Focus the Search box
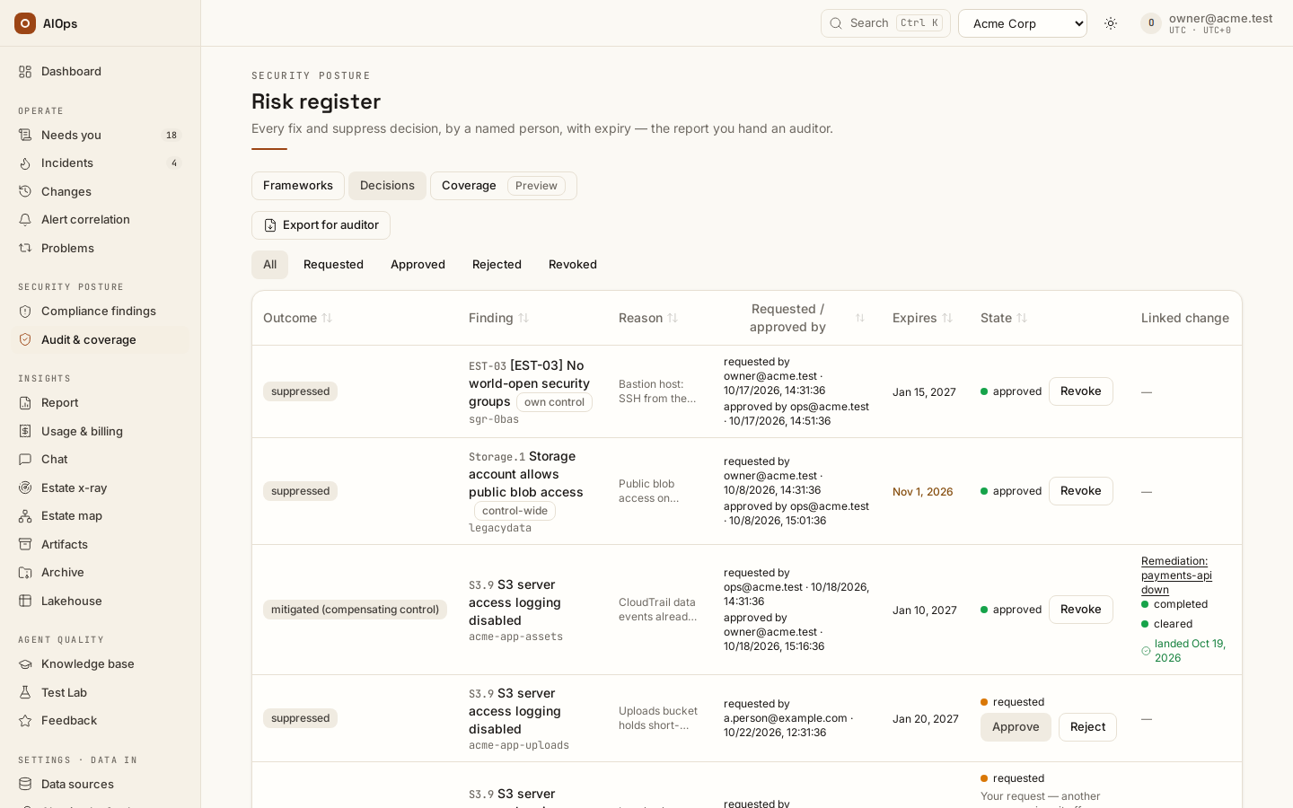The image size is (1293, 808). (x=885, y=23)
